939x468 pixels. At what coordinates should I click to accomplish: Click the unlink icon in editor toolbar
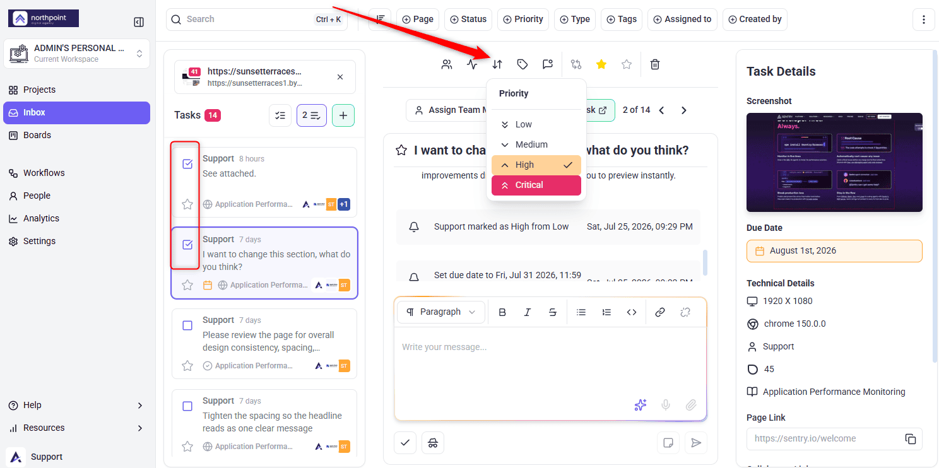click(x=685, y=312)
